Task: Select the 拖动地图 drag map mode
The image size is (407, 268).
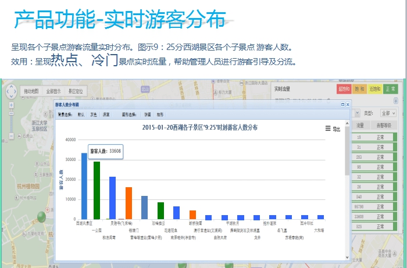Action: click(31, 91)
